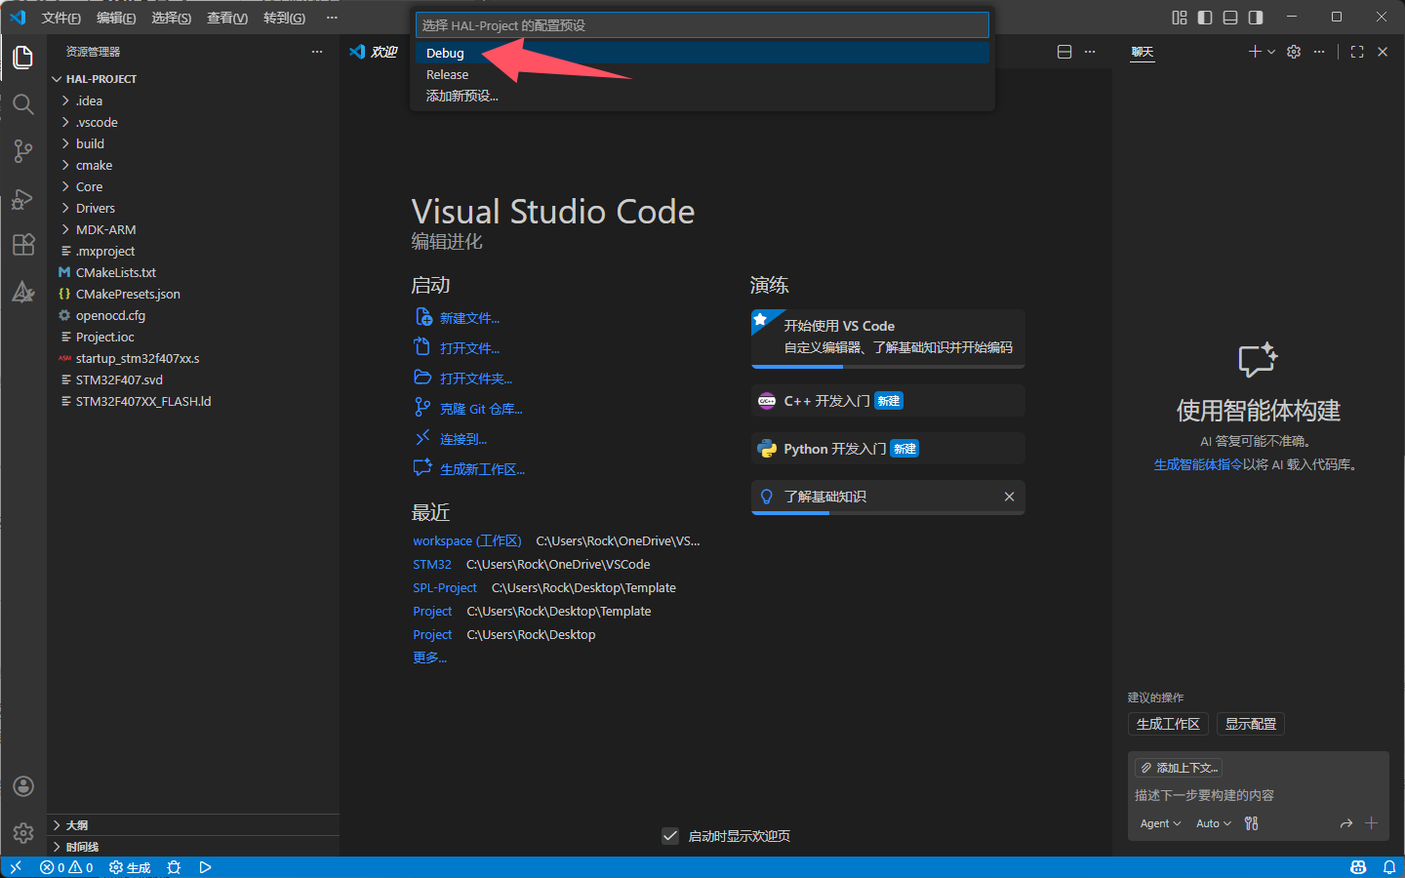Open the Manage gear in activity bar
The width and height of the screenshot is (1405, 878).
tap(23, 833)
